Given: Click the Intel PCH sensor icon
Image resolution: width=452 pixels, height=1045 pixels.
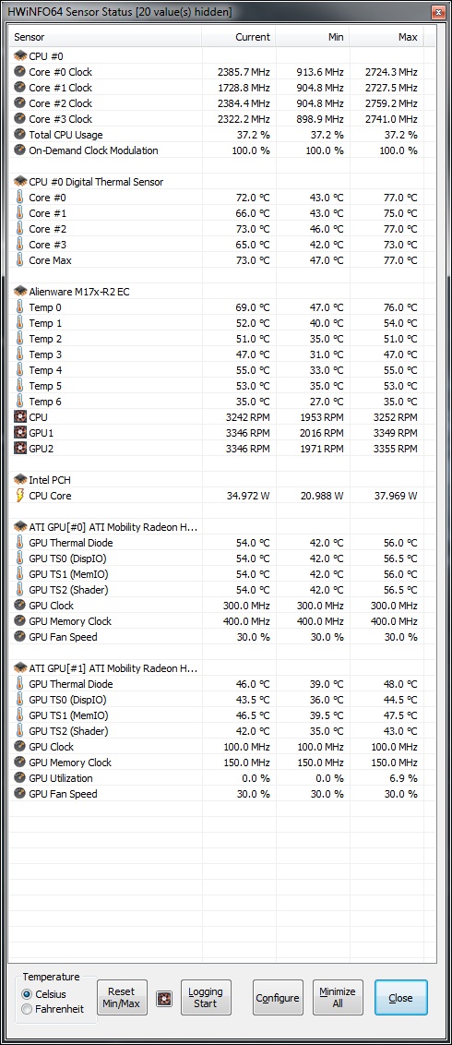Looking at the screenshot, I should tap(20, 480).
